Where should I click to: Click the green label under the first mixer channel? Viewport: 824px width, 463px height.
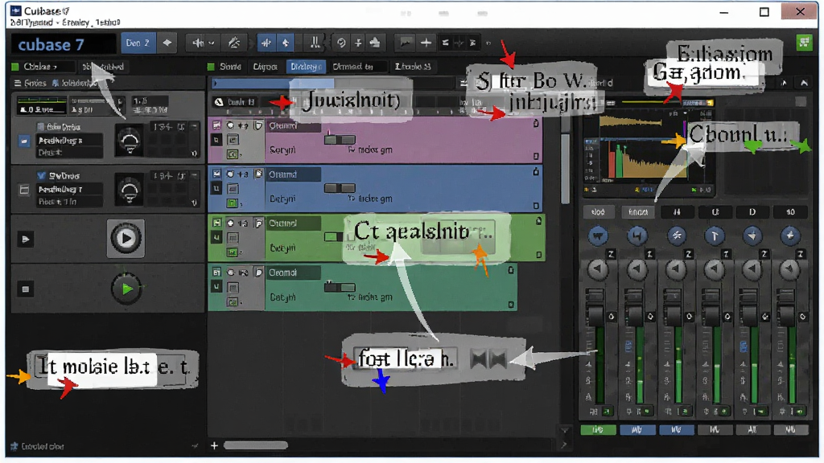coord(598,430)
